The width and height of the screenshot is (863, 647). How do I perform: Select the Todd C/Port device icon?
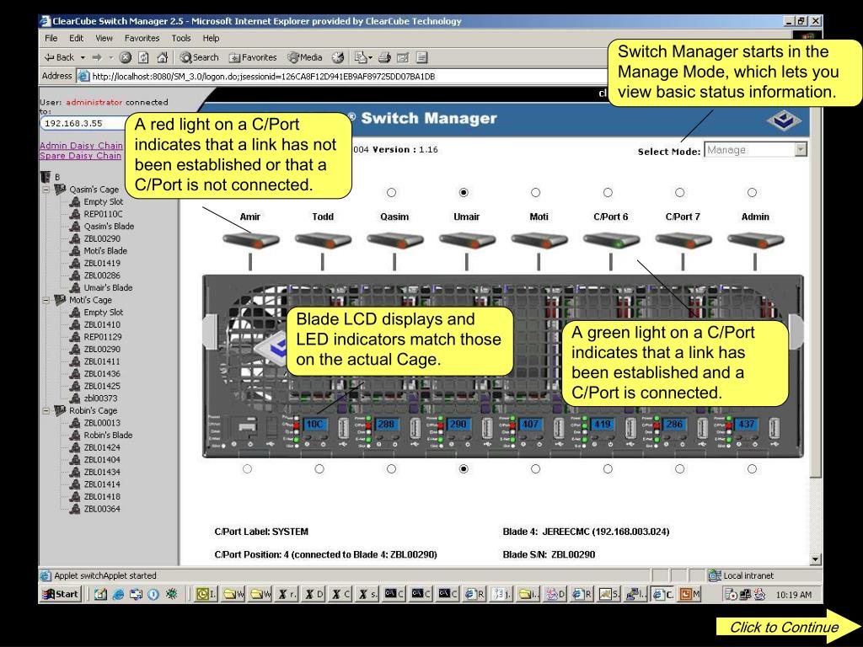tap(323, 240)
